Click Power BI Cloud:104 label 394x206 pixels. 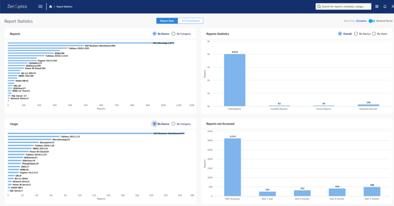(x=35, y=68)
